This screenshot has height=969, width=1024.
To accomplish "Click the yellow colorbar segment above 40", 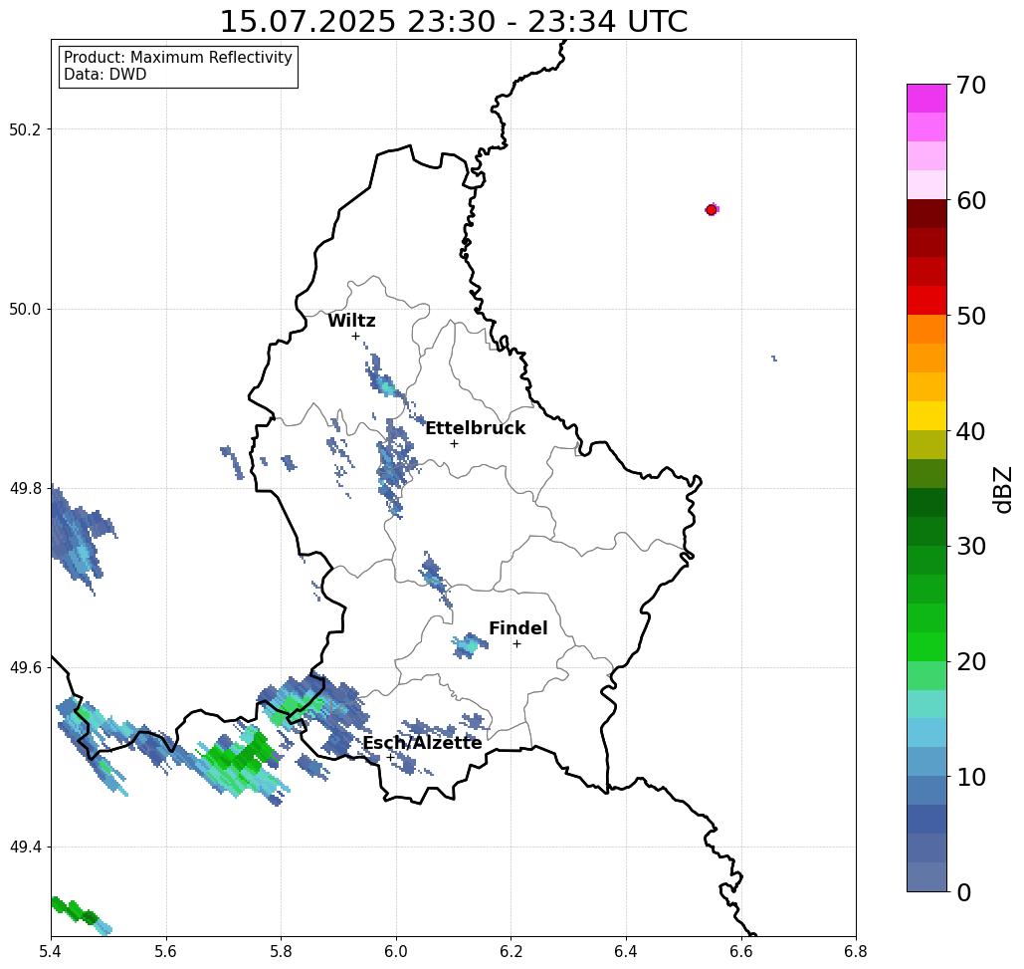I will coord(926,415).
